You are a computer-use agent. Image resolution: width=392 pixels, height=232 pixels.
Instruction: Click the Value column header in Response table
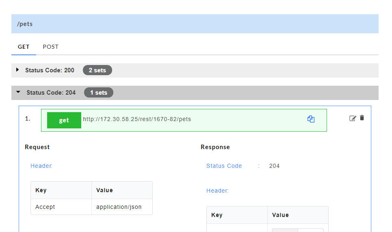tap(298, 215)
